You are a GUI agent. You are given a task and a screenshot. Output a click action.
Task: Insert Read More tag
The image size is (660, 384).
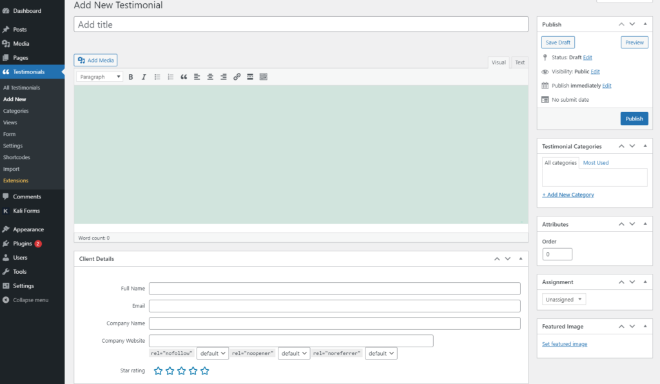coord(250,77)
